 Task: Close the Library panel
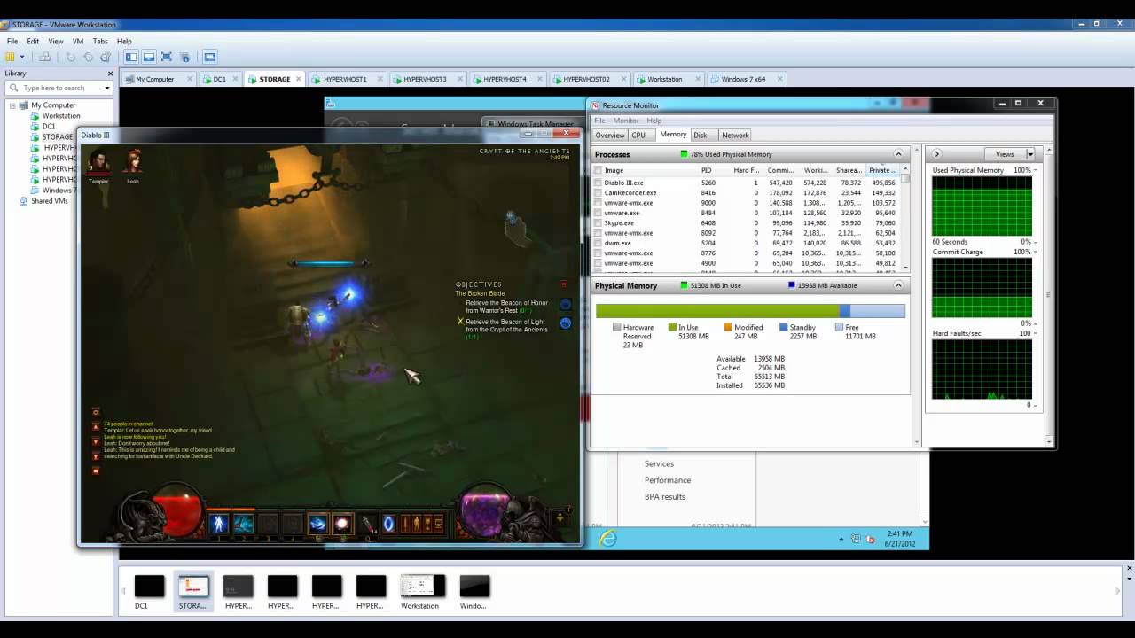click(111, 74)
